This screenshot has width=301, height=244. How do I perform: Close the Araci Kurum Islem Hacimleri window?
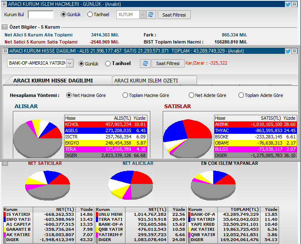point(294,4)
